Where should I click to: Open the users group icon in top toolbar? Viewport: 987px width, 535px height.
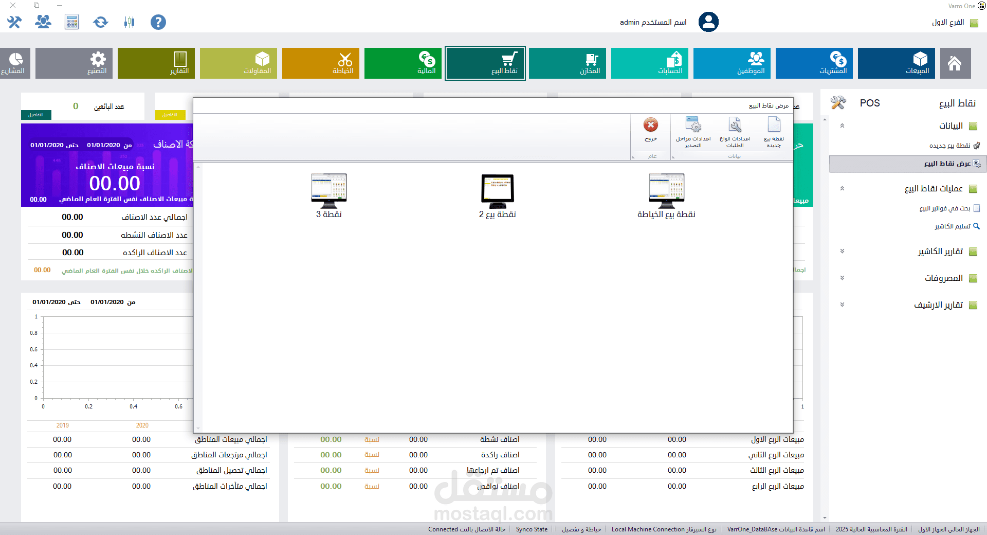pyautogui.click(x=43, y=22)
